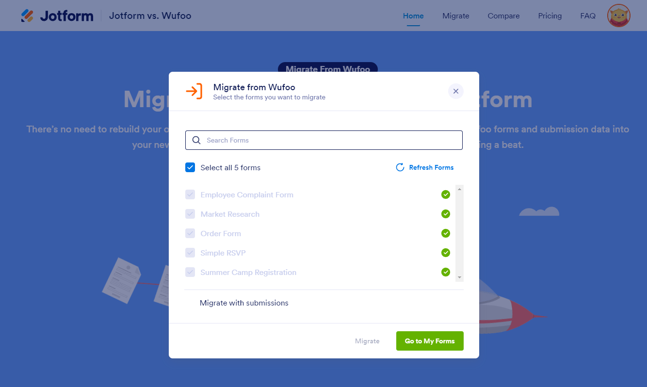Image resolution: width=647 pixels, height=387 pixels.
Task: Click the "Employee Complaint Form" name
Action: pos(247,195)
